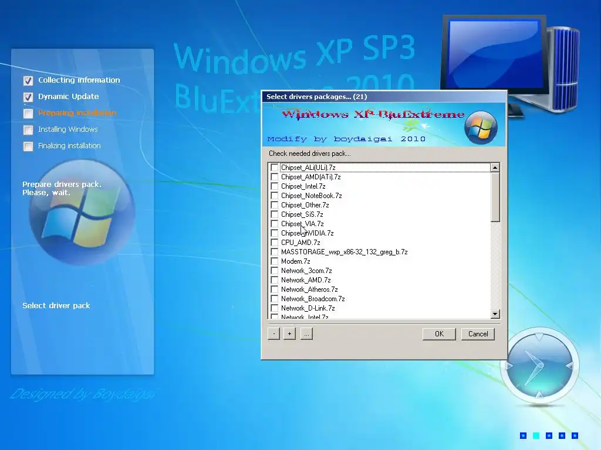
Task: Tick the Chipset_nVIDIA.7z checkbox
Action: point(275,233)
